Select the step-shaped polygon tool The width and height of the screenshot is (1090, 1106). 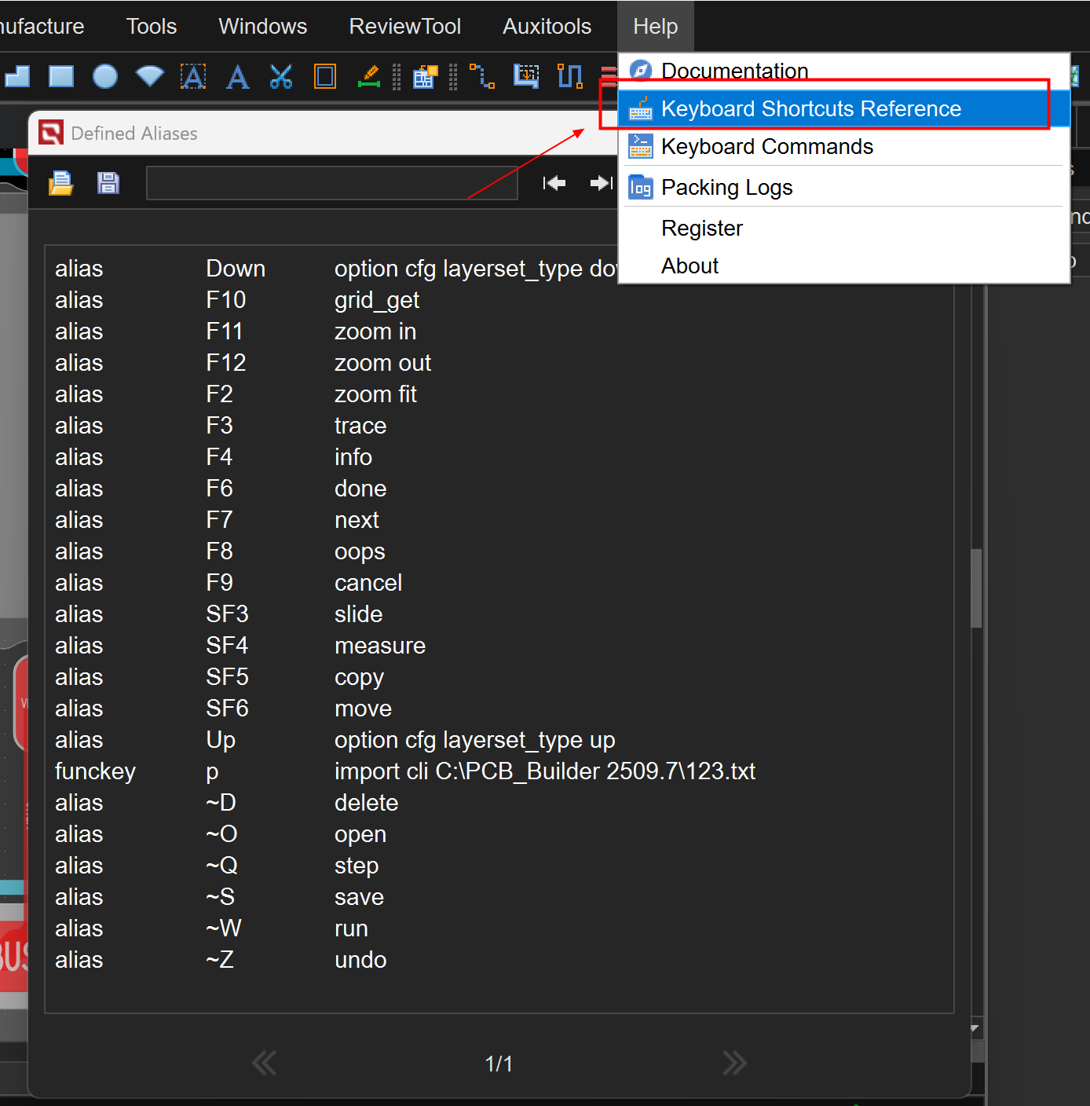[17, 76]
